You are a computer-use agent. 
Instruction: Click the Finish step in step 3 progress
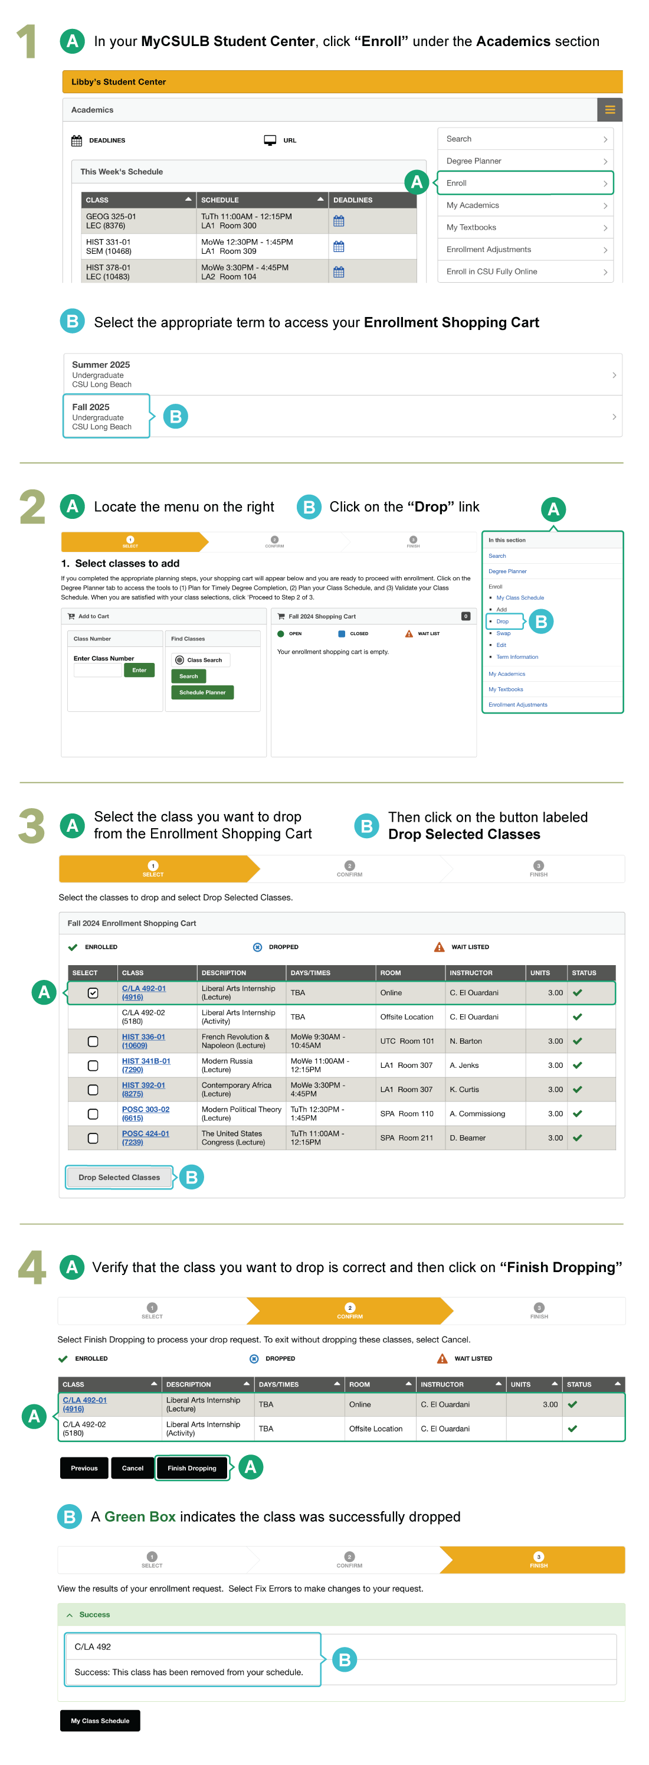tap(538, 869)
